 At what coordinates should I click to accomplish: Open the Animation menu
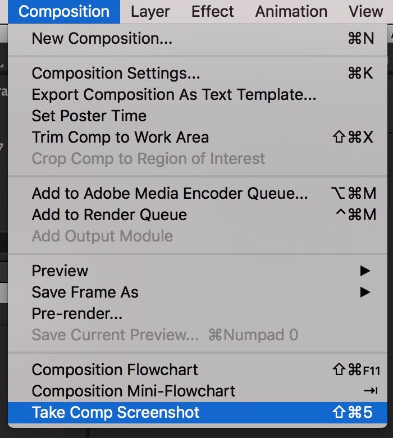click(291, 11)
